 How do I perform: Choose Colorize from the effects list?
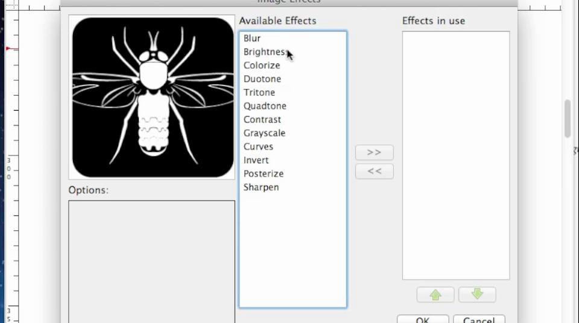[x=262, y=65]
